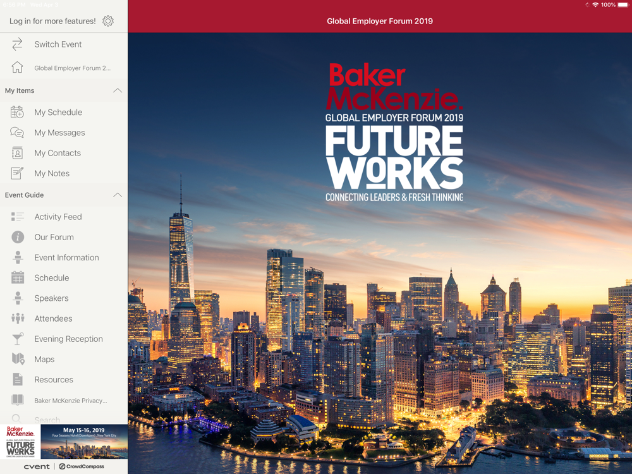
Task: Go to Global Employer Forum home item
Action: pyautogui.click(x=64, y=68)
